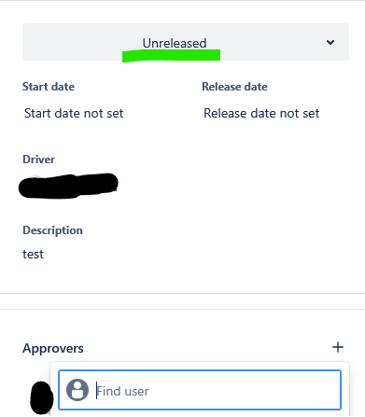The width and height of the screenshot is (365, 417).
Task: Click the Approvers section heading
Action: pyautogui.click(x=53, y=348)
